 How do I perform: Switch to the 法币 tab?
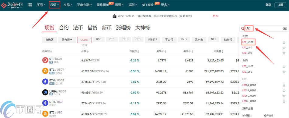pyautogui.click(x=78, y=28)
